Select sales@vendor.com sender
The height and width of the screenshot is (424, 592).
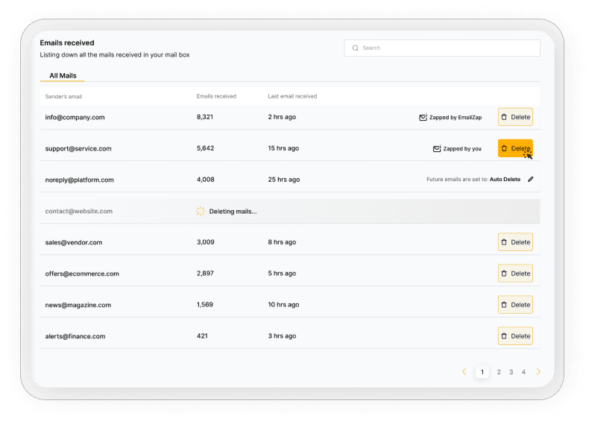click(74, 243)
